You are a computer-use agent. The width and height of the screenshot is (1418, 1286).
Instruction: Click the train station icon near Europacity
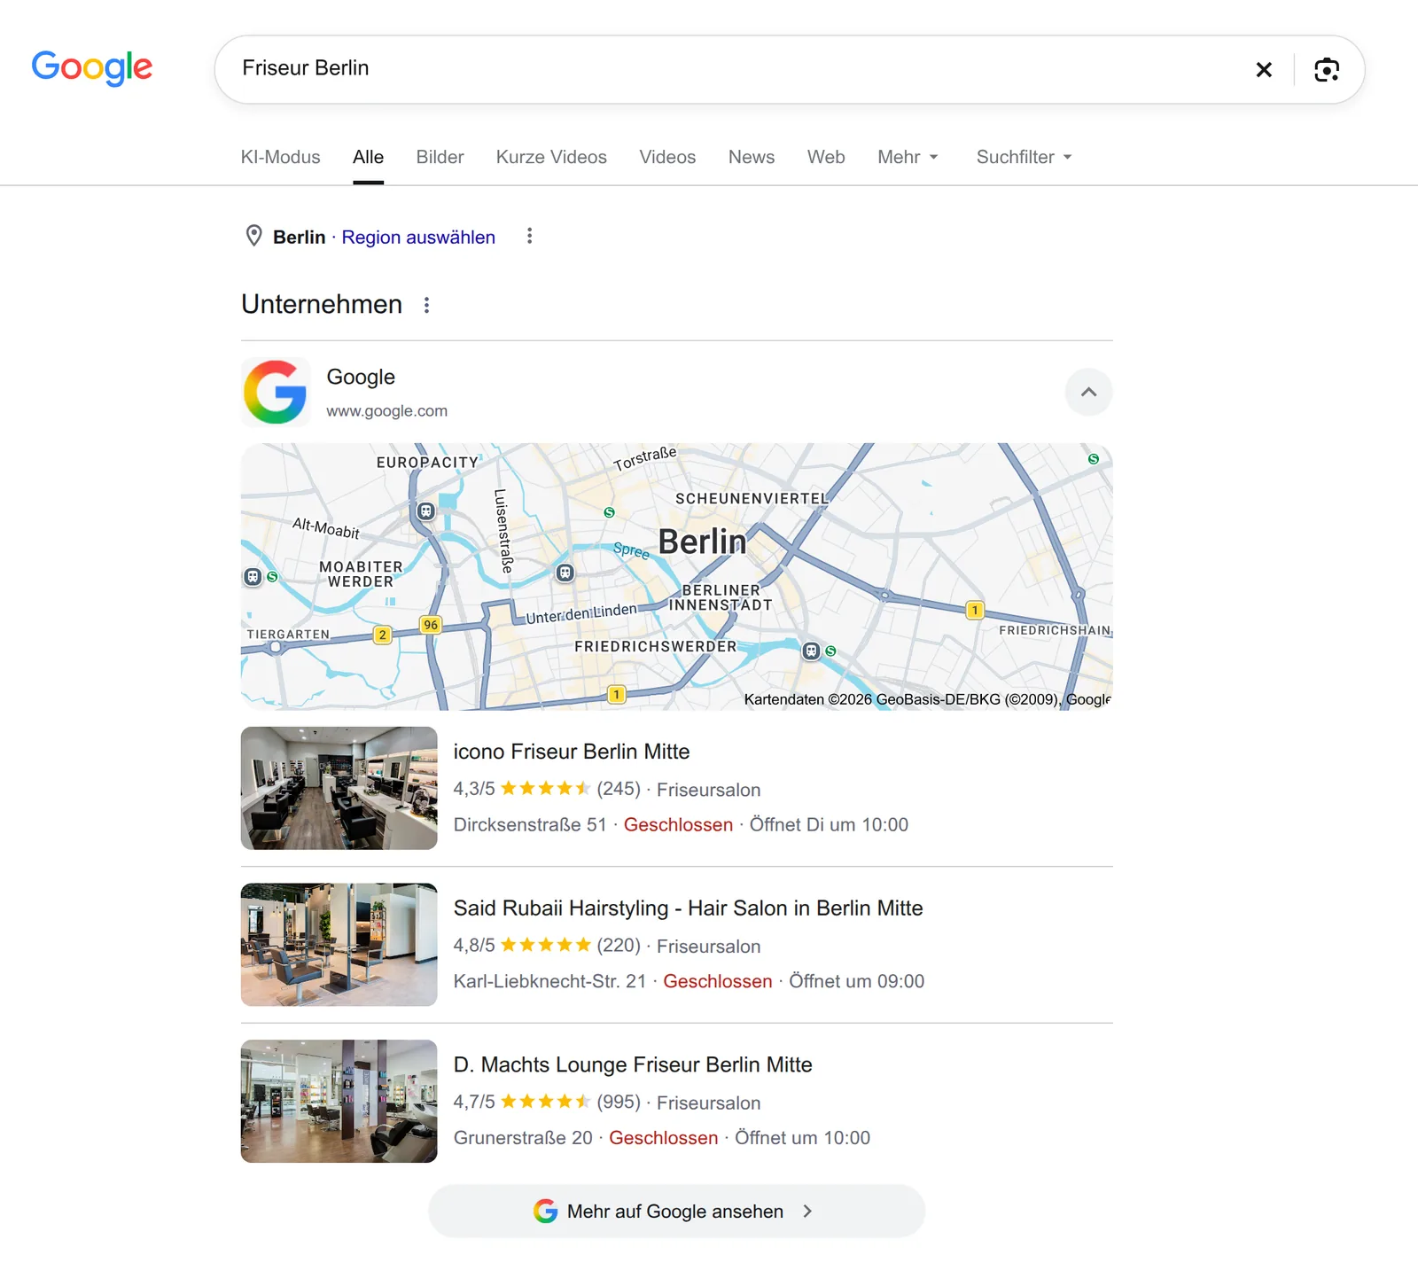[x=426, y=511]
